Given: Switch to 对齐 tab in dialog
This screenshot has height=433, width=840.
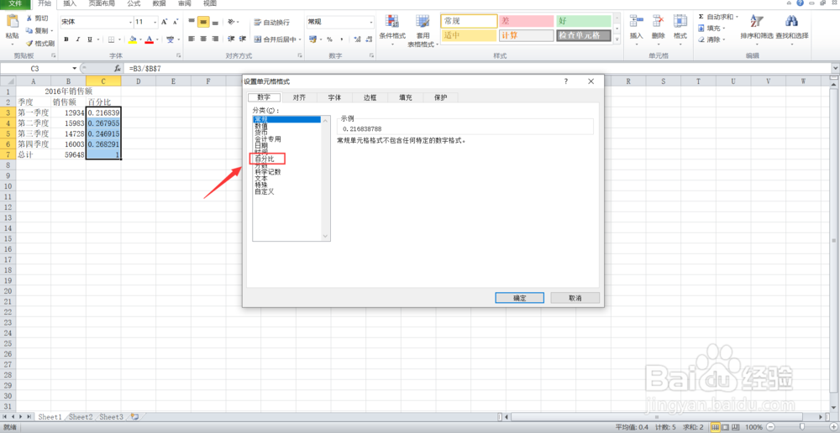Looking at the screenshot, I should pos(299,97).
